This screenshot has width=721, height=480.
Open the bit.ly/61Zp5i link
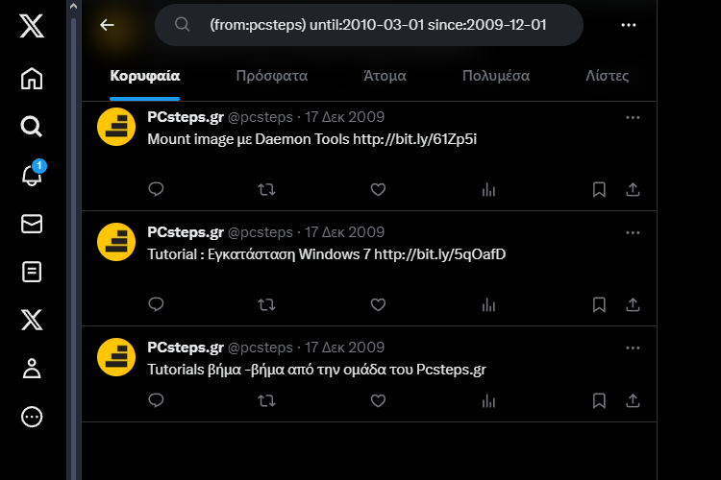(x=414, y=139)
